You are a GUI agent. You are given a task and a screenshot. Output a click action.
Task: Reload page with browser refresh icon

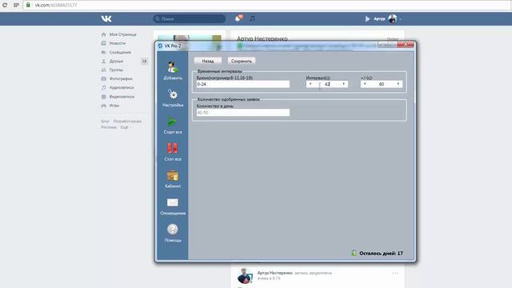(x=5, y=5)
